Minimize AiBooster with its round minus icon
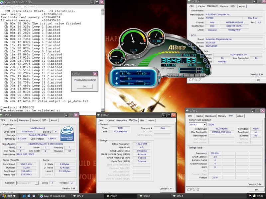266x199 pixels. pyautogui.click(x=202, y=56)
